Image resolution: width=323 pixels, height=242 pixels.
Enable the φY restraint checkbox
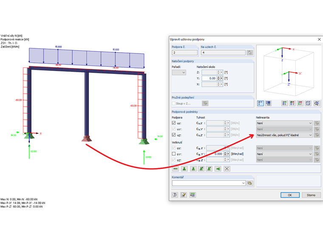174,154
